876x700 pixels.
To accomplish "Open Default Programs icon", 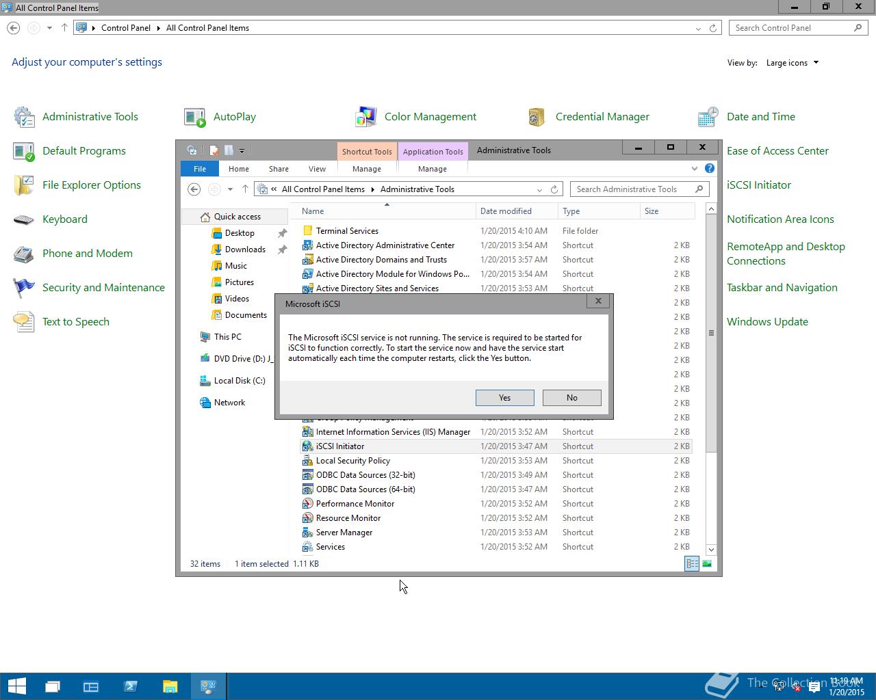I will [24, 151].
